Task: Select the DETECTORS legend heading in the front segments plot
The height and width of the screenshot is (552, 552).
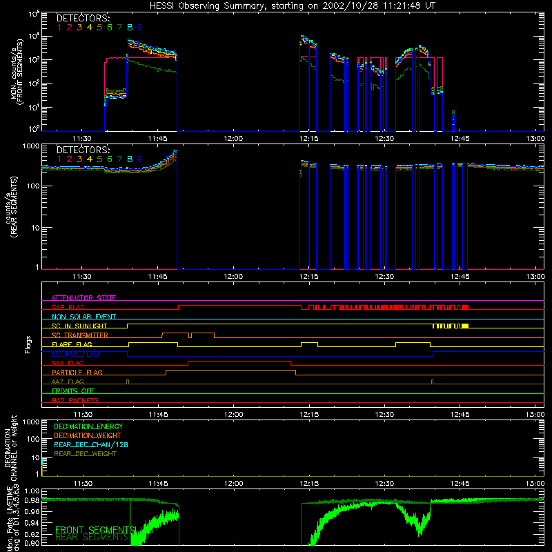Action: point(83,18)
